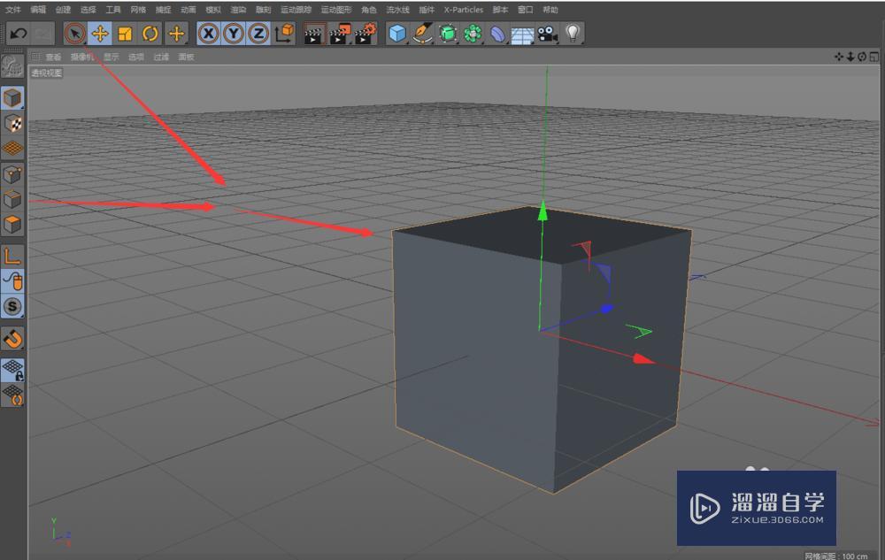Toggle the Locked Workplane icon
Image resolution: width=885 pixels, height=560 pixels.
point(12,370)
